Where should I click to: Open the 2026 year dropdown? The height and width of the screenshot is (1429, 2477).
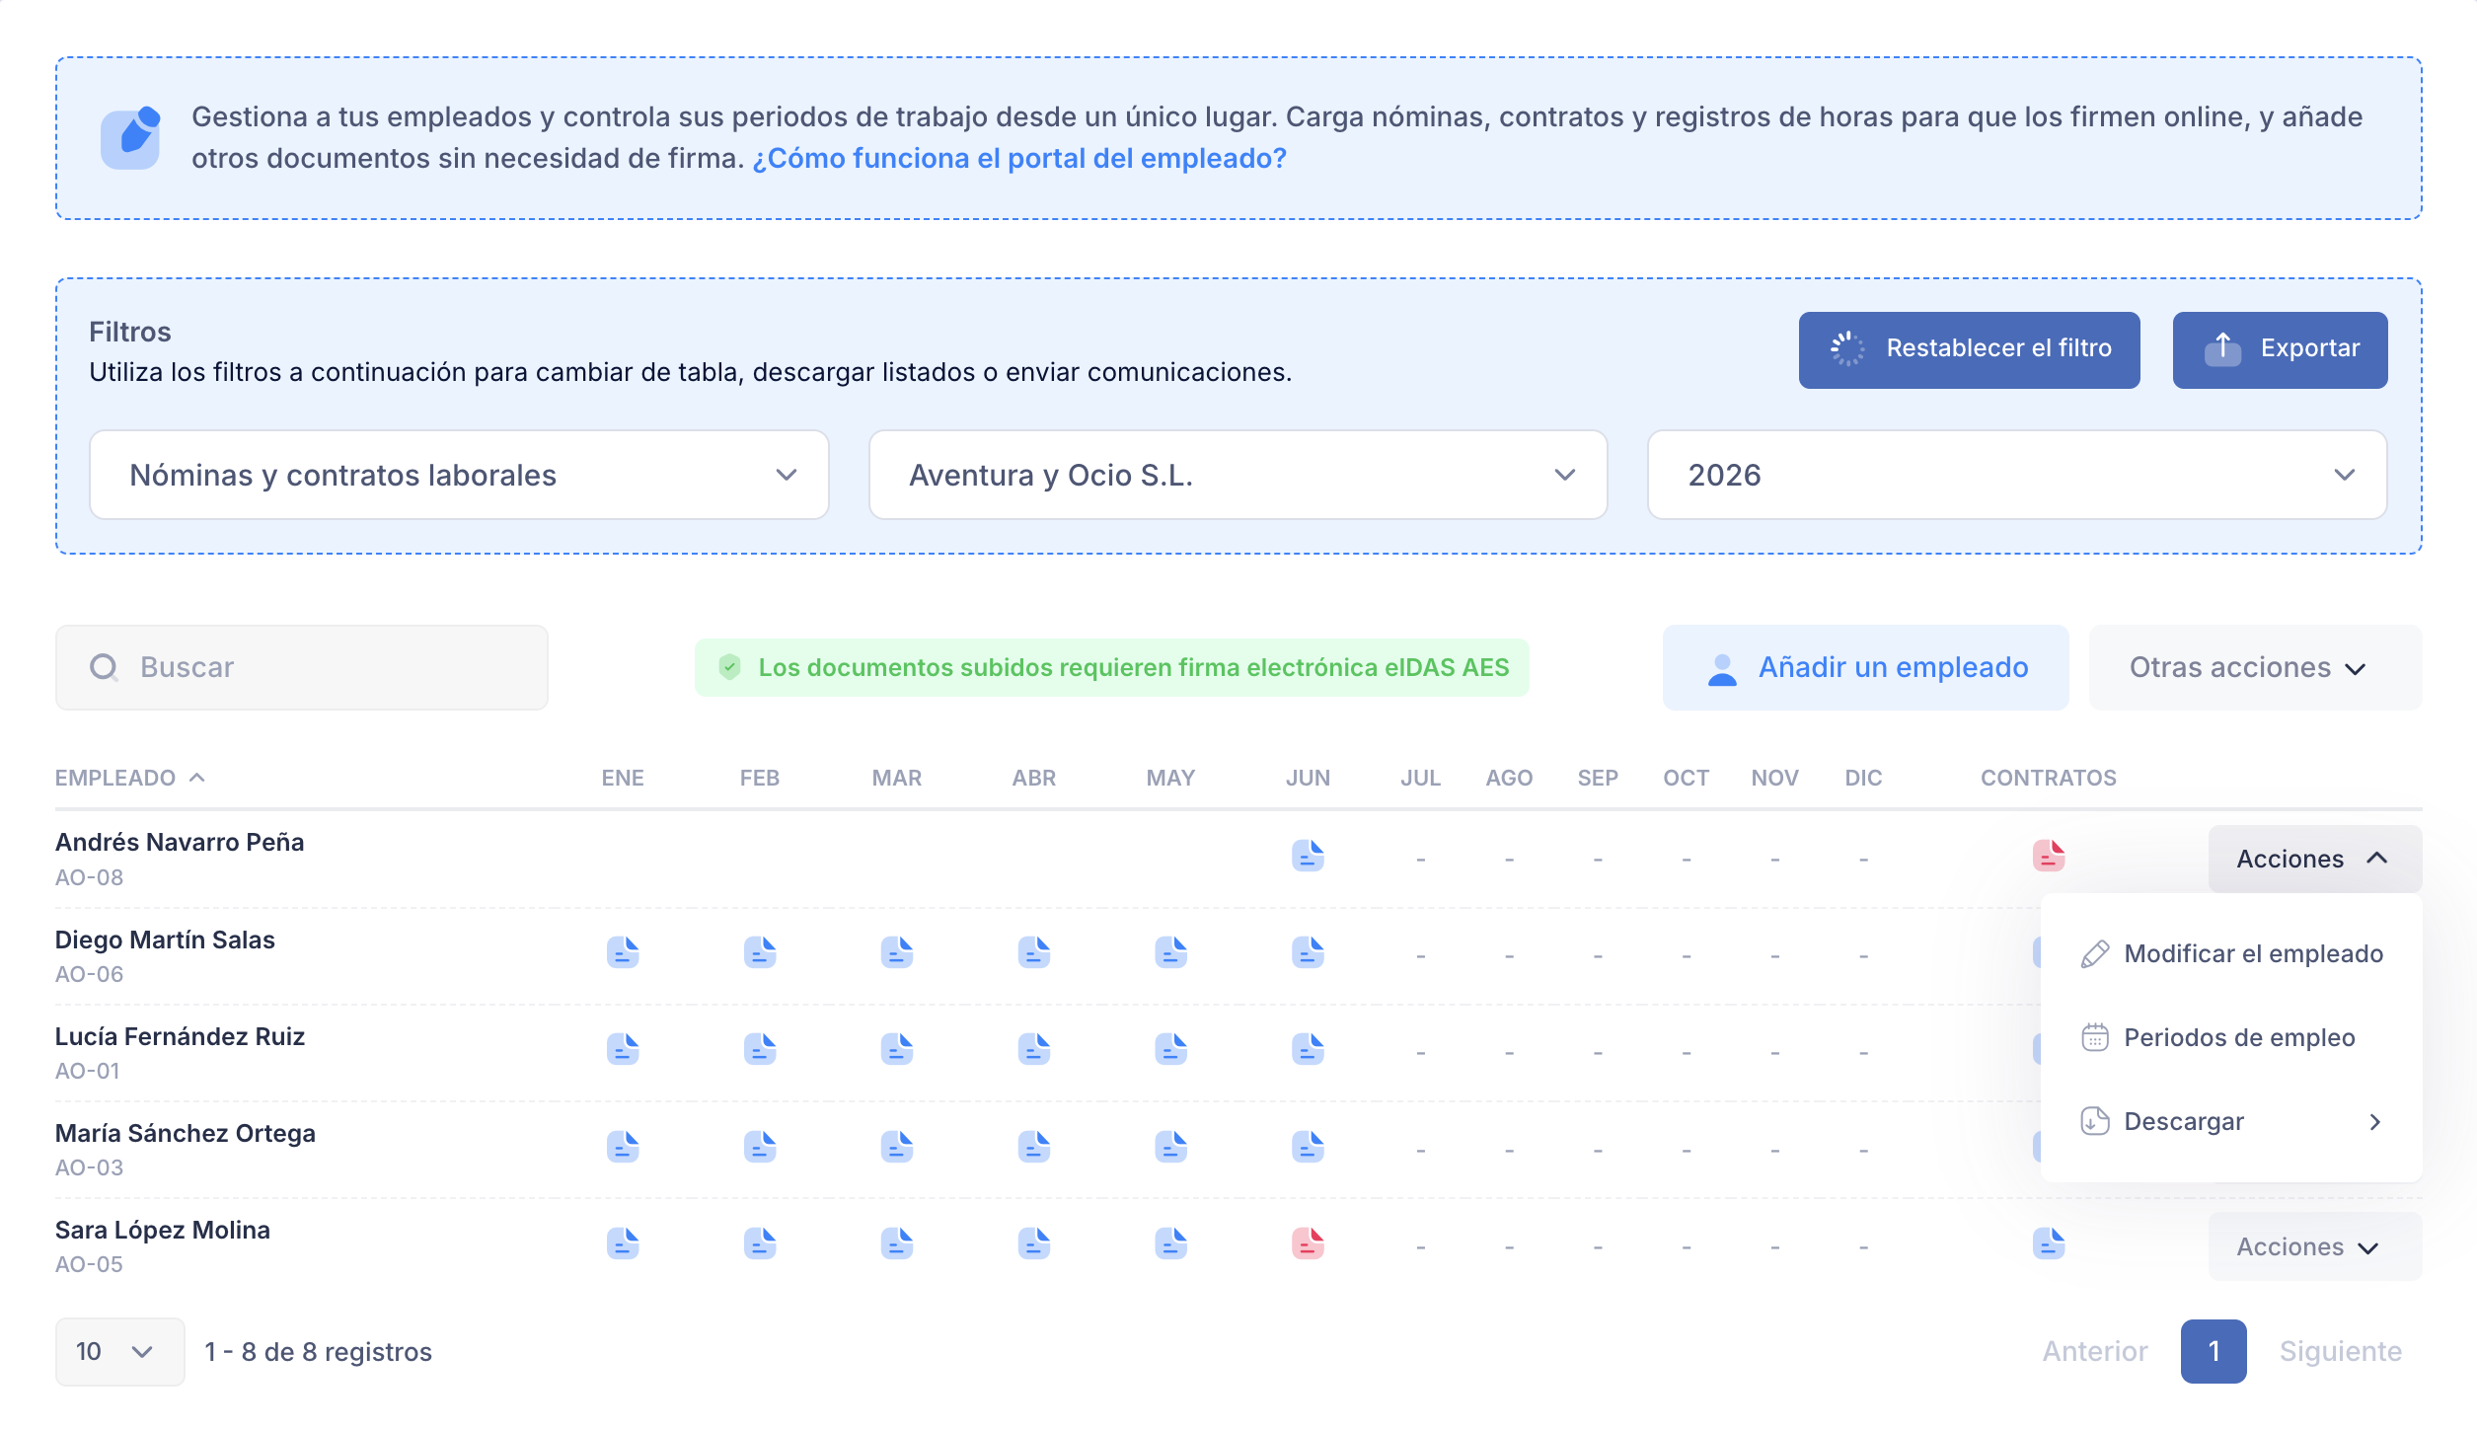(x=2017, y=475)
